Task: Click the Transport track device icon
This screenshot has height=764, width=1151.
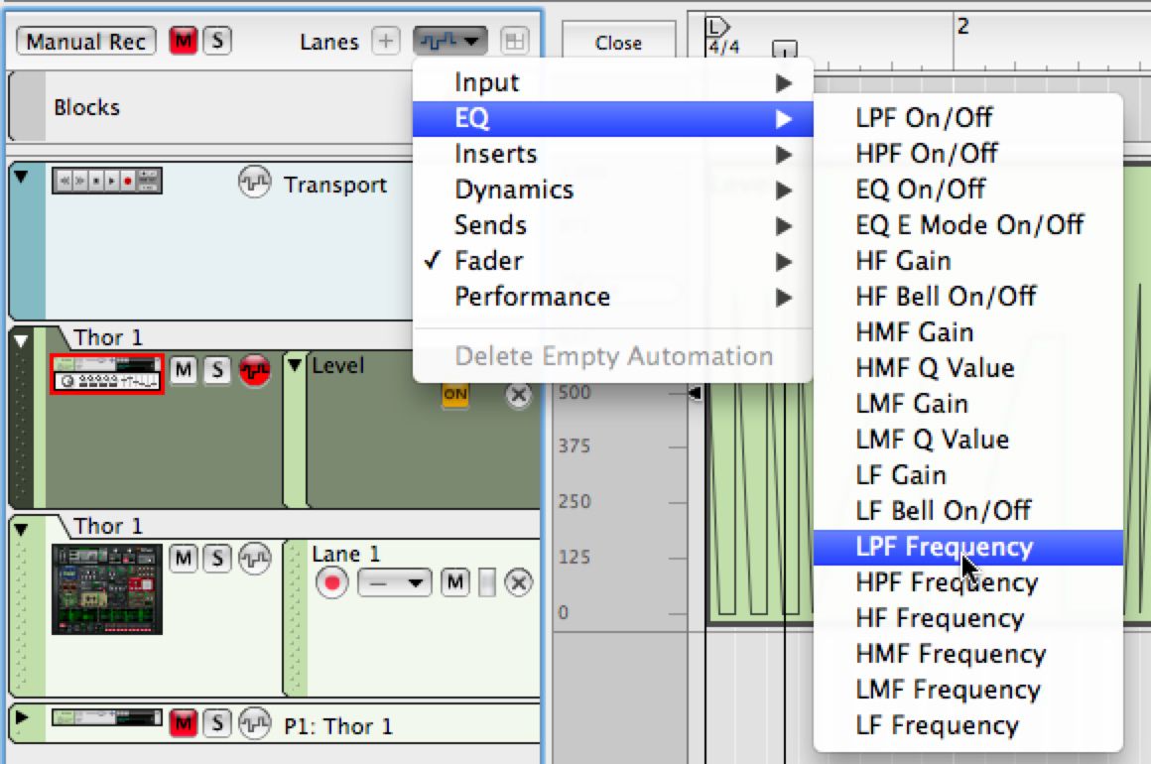Action: click(x=107, y=181)
